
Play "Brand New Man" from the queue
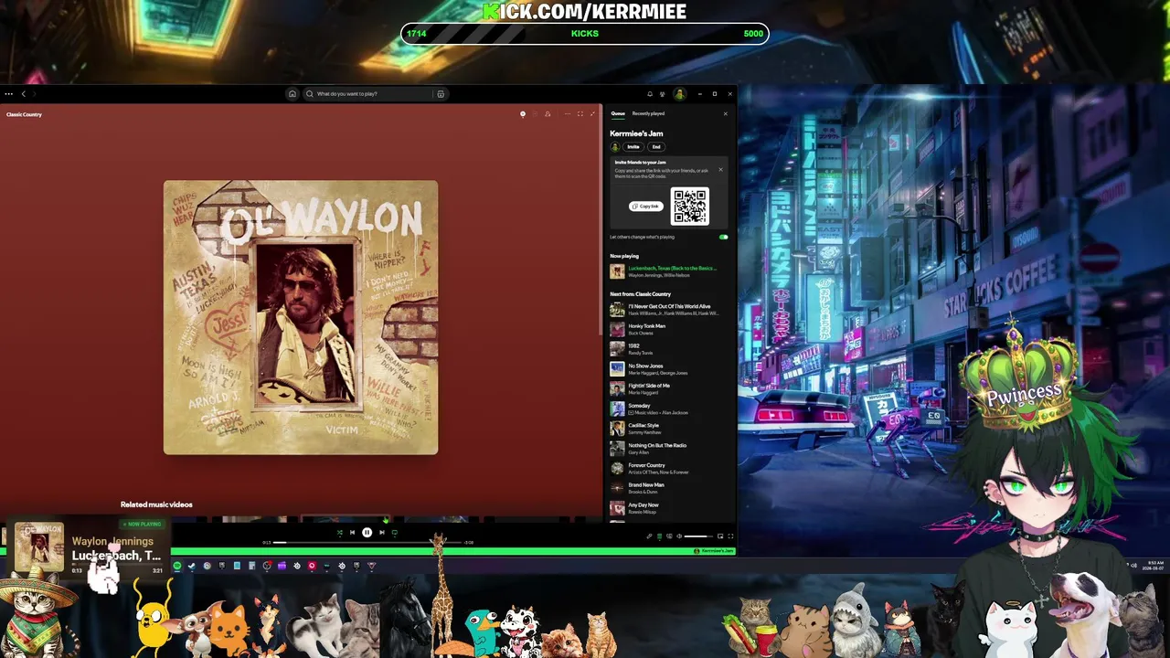670,489
